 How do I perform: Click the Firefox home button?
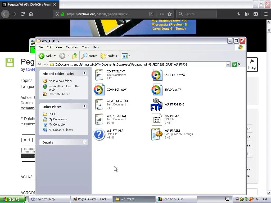pyautogui.click(x=31, y=14)
